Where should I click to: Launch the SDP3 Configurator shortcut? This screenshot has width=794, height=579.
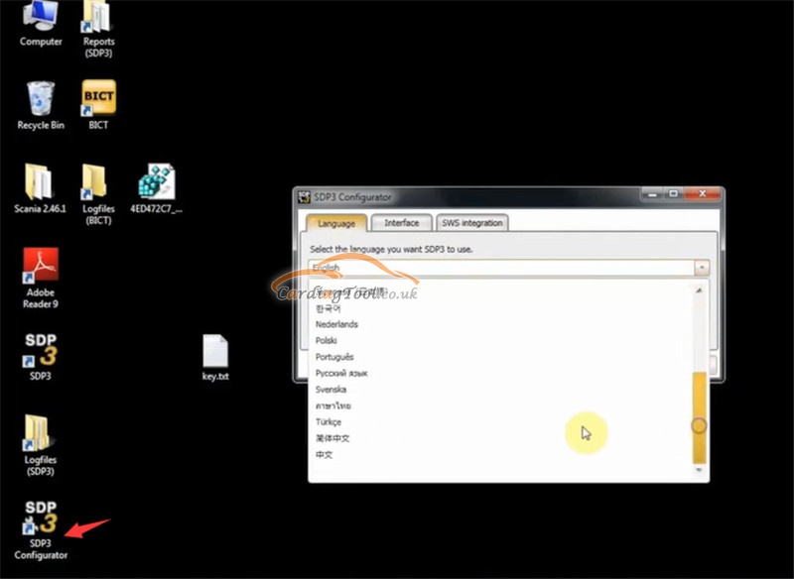click(x=41, y=530)
